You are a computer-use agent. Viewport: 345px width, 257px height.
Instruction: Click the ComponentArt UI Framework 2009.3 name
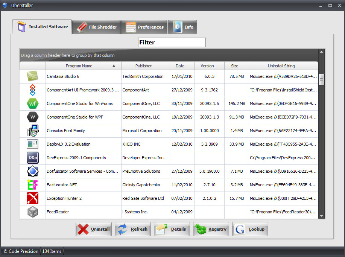[83, 90]
